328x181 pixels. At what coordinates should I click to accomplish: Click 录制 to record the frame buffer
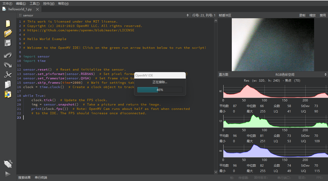302,15
